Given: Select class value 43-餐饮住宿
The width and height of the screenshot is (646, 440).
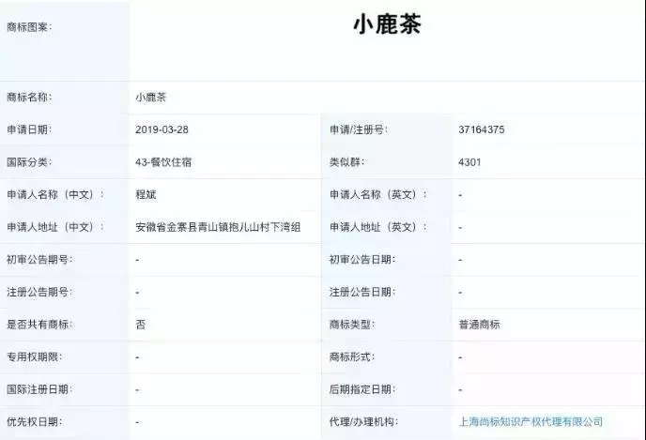Looking at the screenshot, I should click(x=163, y=162).
